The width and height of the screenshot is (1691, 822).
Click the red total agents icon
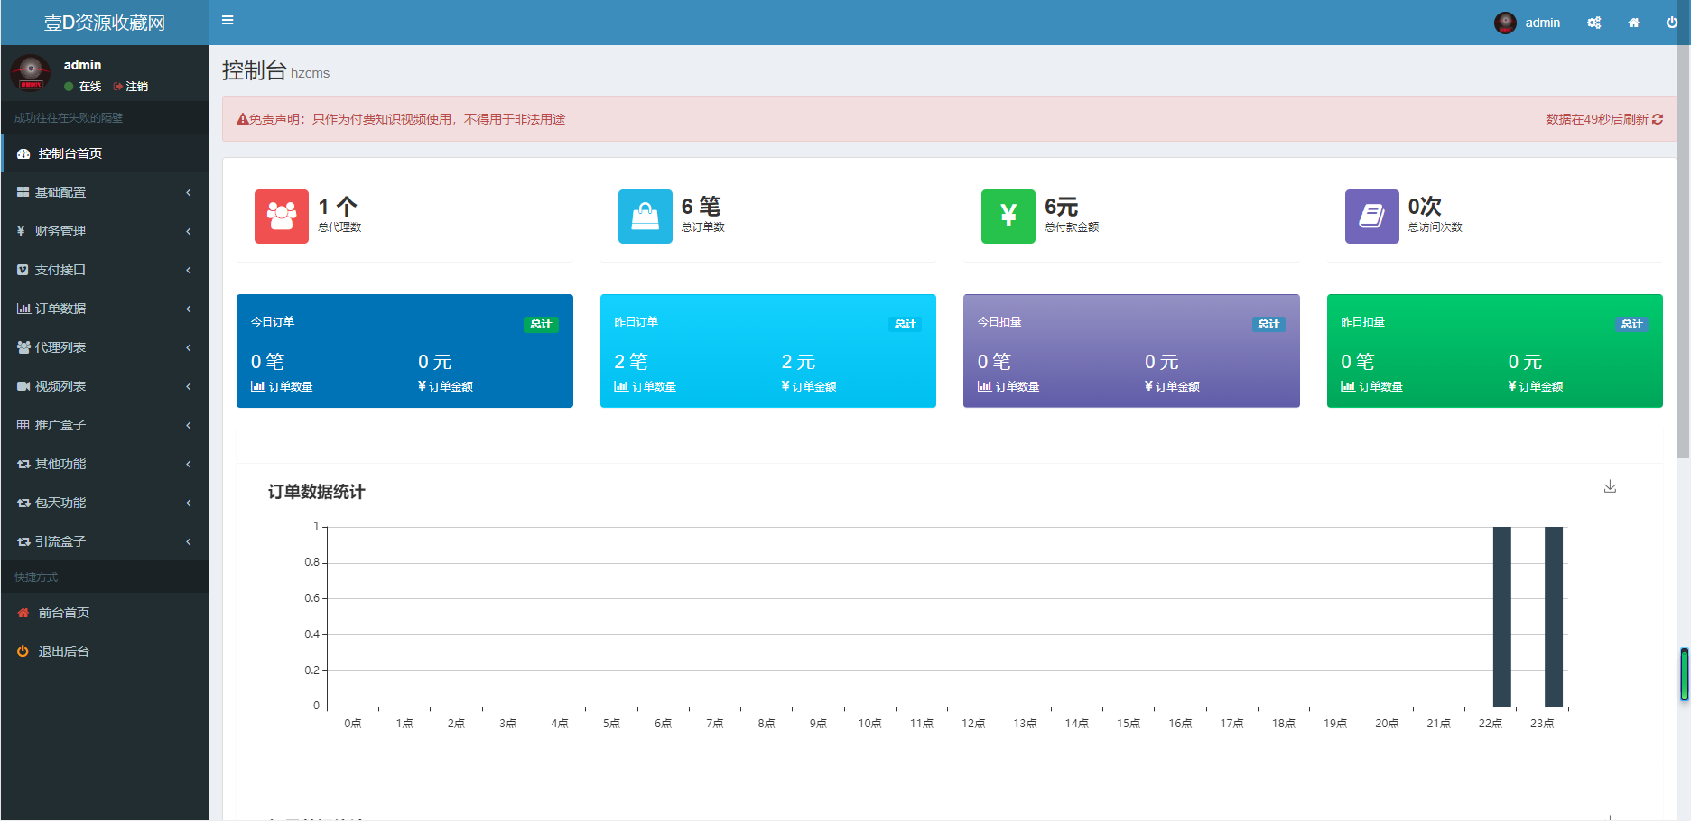[x=282, y=217]
